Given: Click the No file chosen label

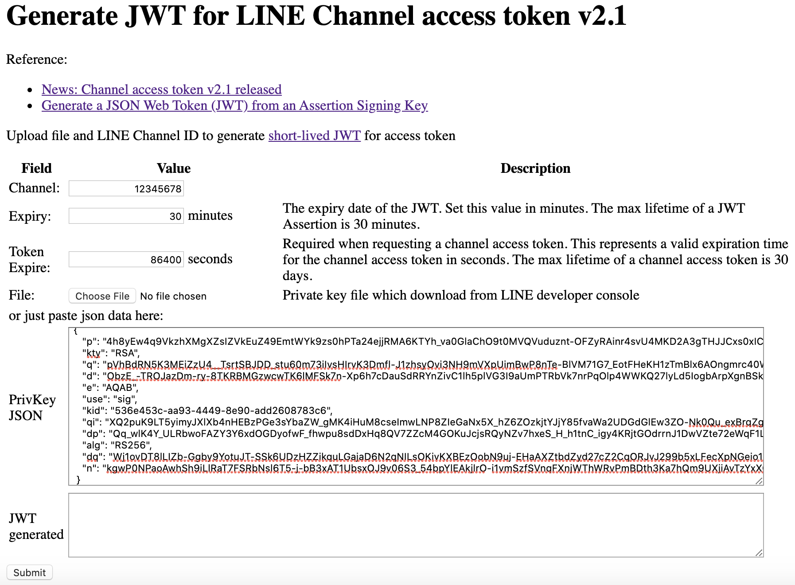Looking at the screenshot, I should tap(173, 296).
